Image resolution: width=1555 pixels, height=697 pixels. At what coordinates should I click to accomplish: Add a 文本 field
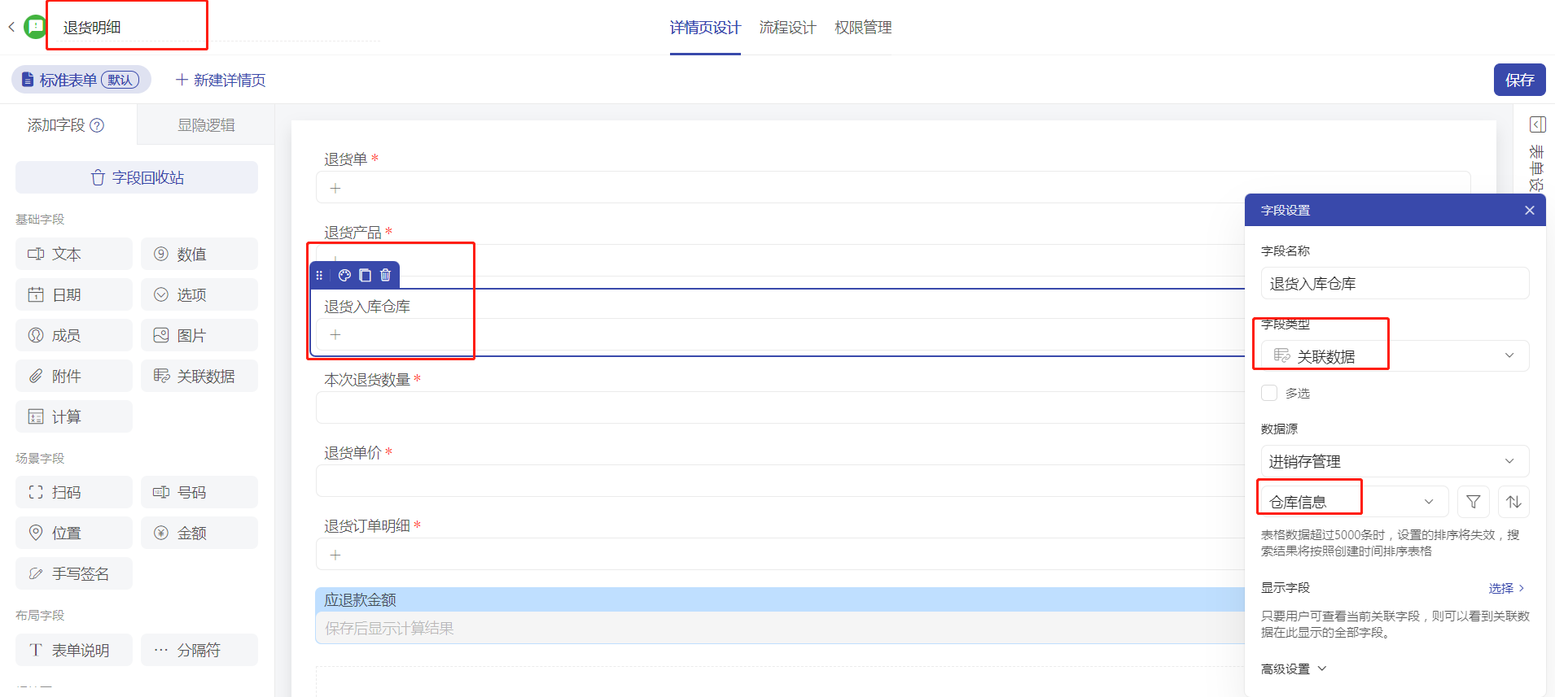coord(74,254)
